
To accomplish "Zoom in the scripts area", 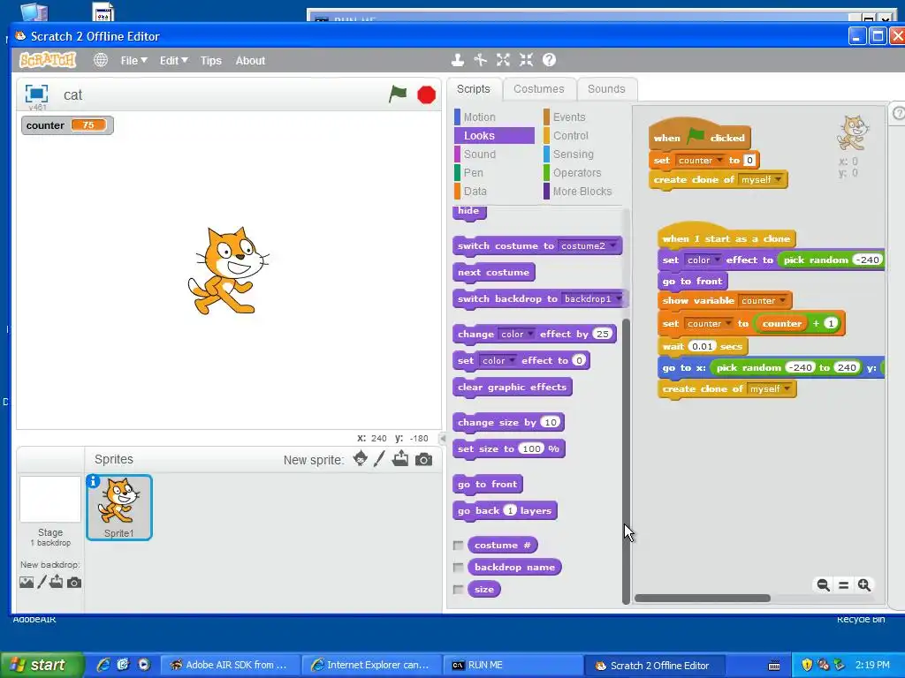I will tap(864, 585).
